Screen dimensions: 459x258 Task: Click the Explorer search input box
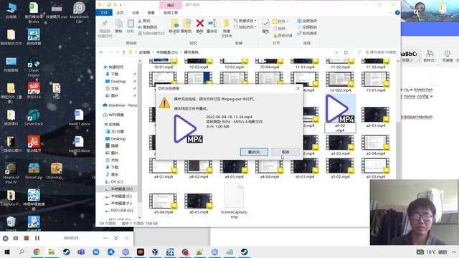point(376,52)
